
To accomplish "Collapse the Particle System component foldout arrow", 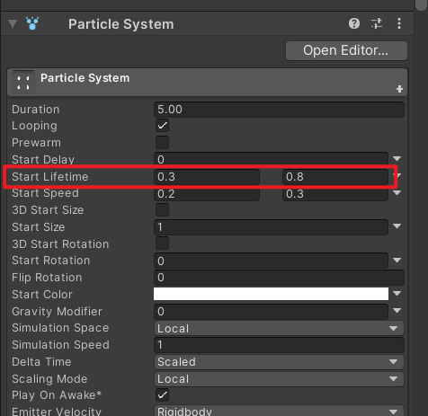I will [13, 23].
